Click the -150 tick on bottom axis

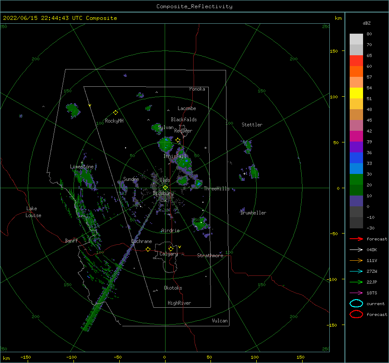click(26, 357)
